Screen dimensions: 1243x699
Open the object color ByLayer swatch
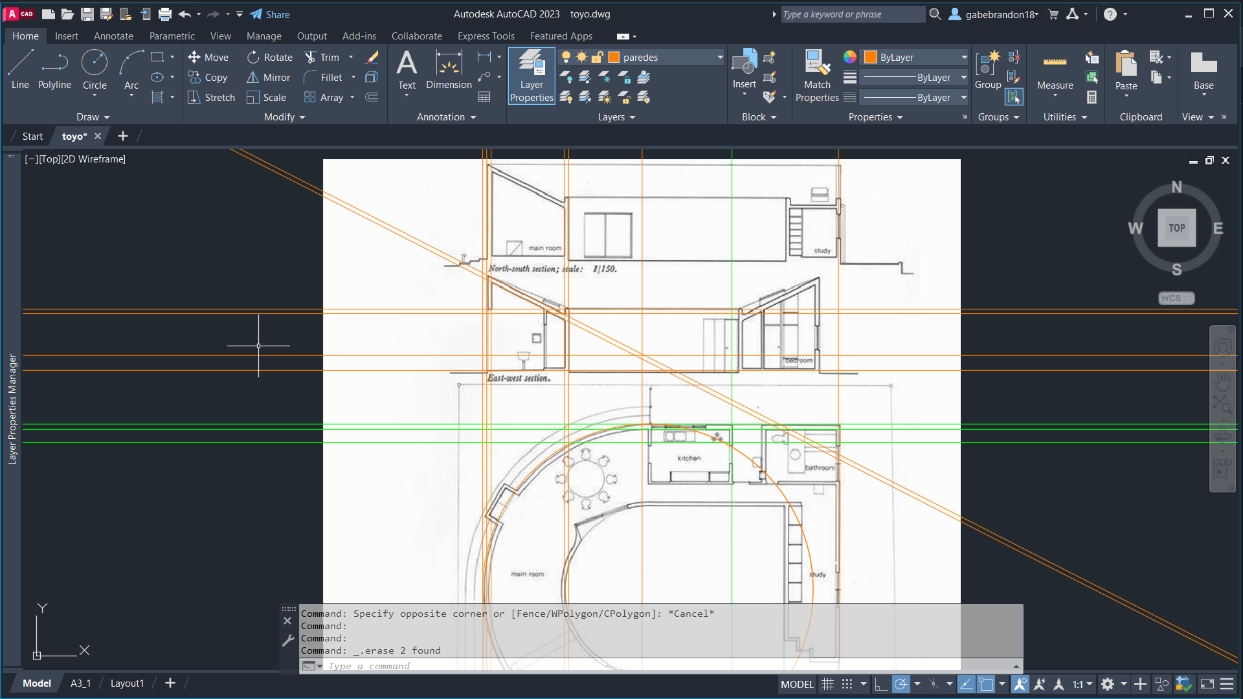871,58
